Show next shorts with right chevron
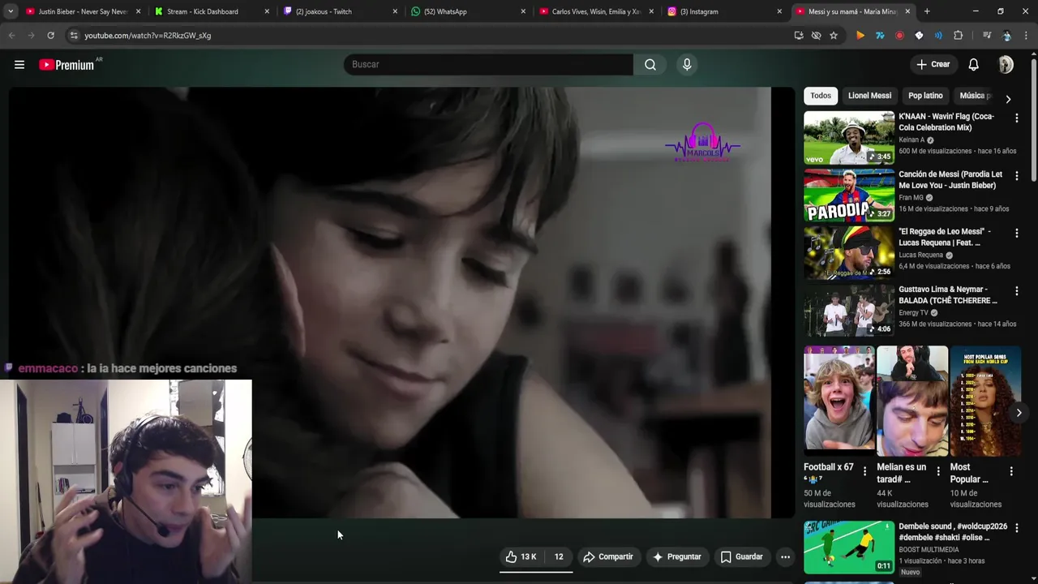 click(x=1019, y=413)
